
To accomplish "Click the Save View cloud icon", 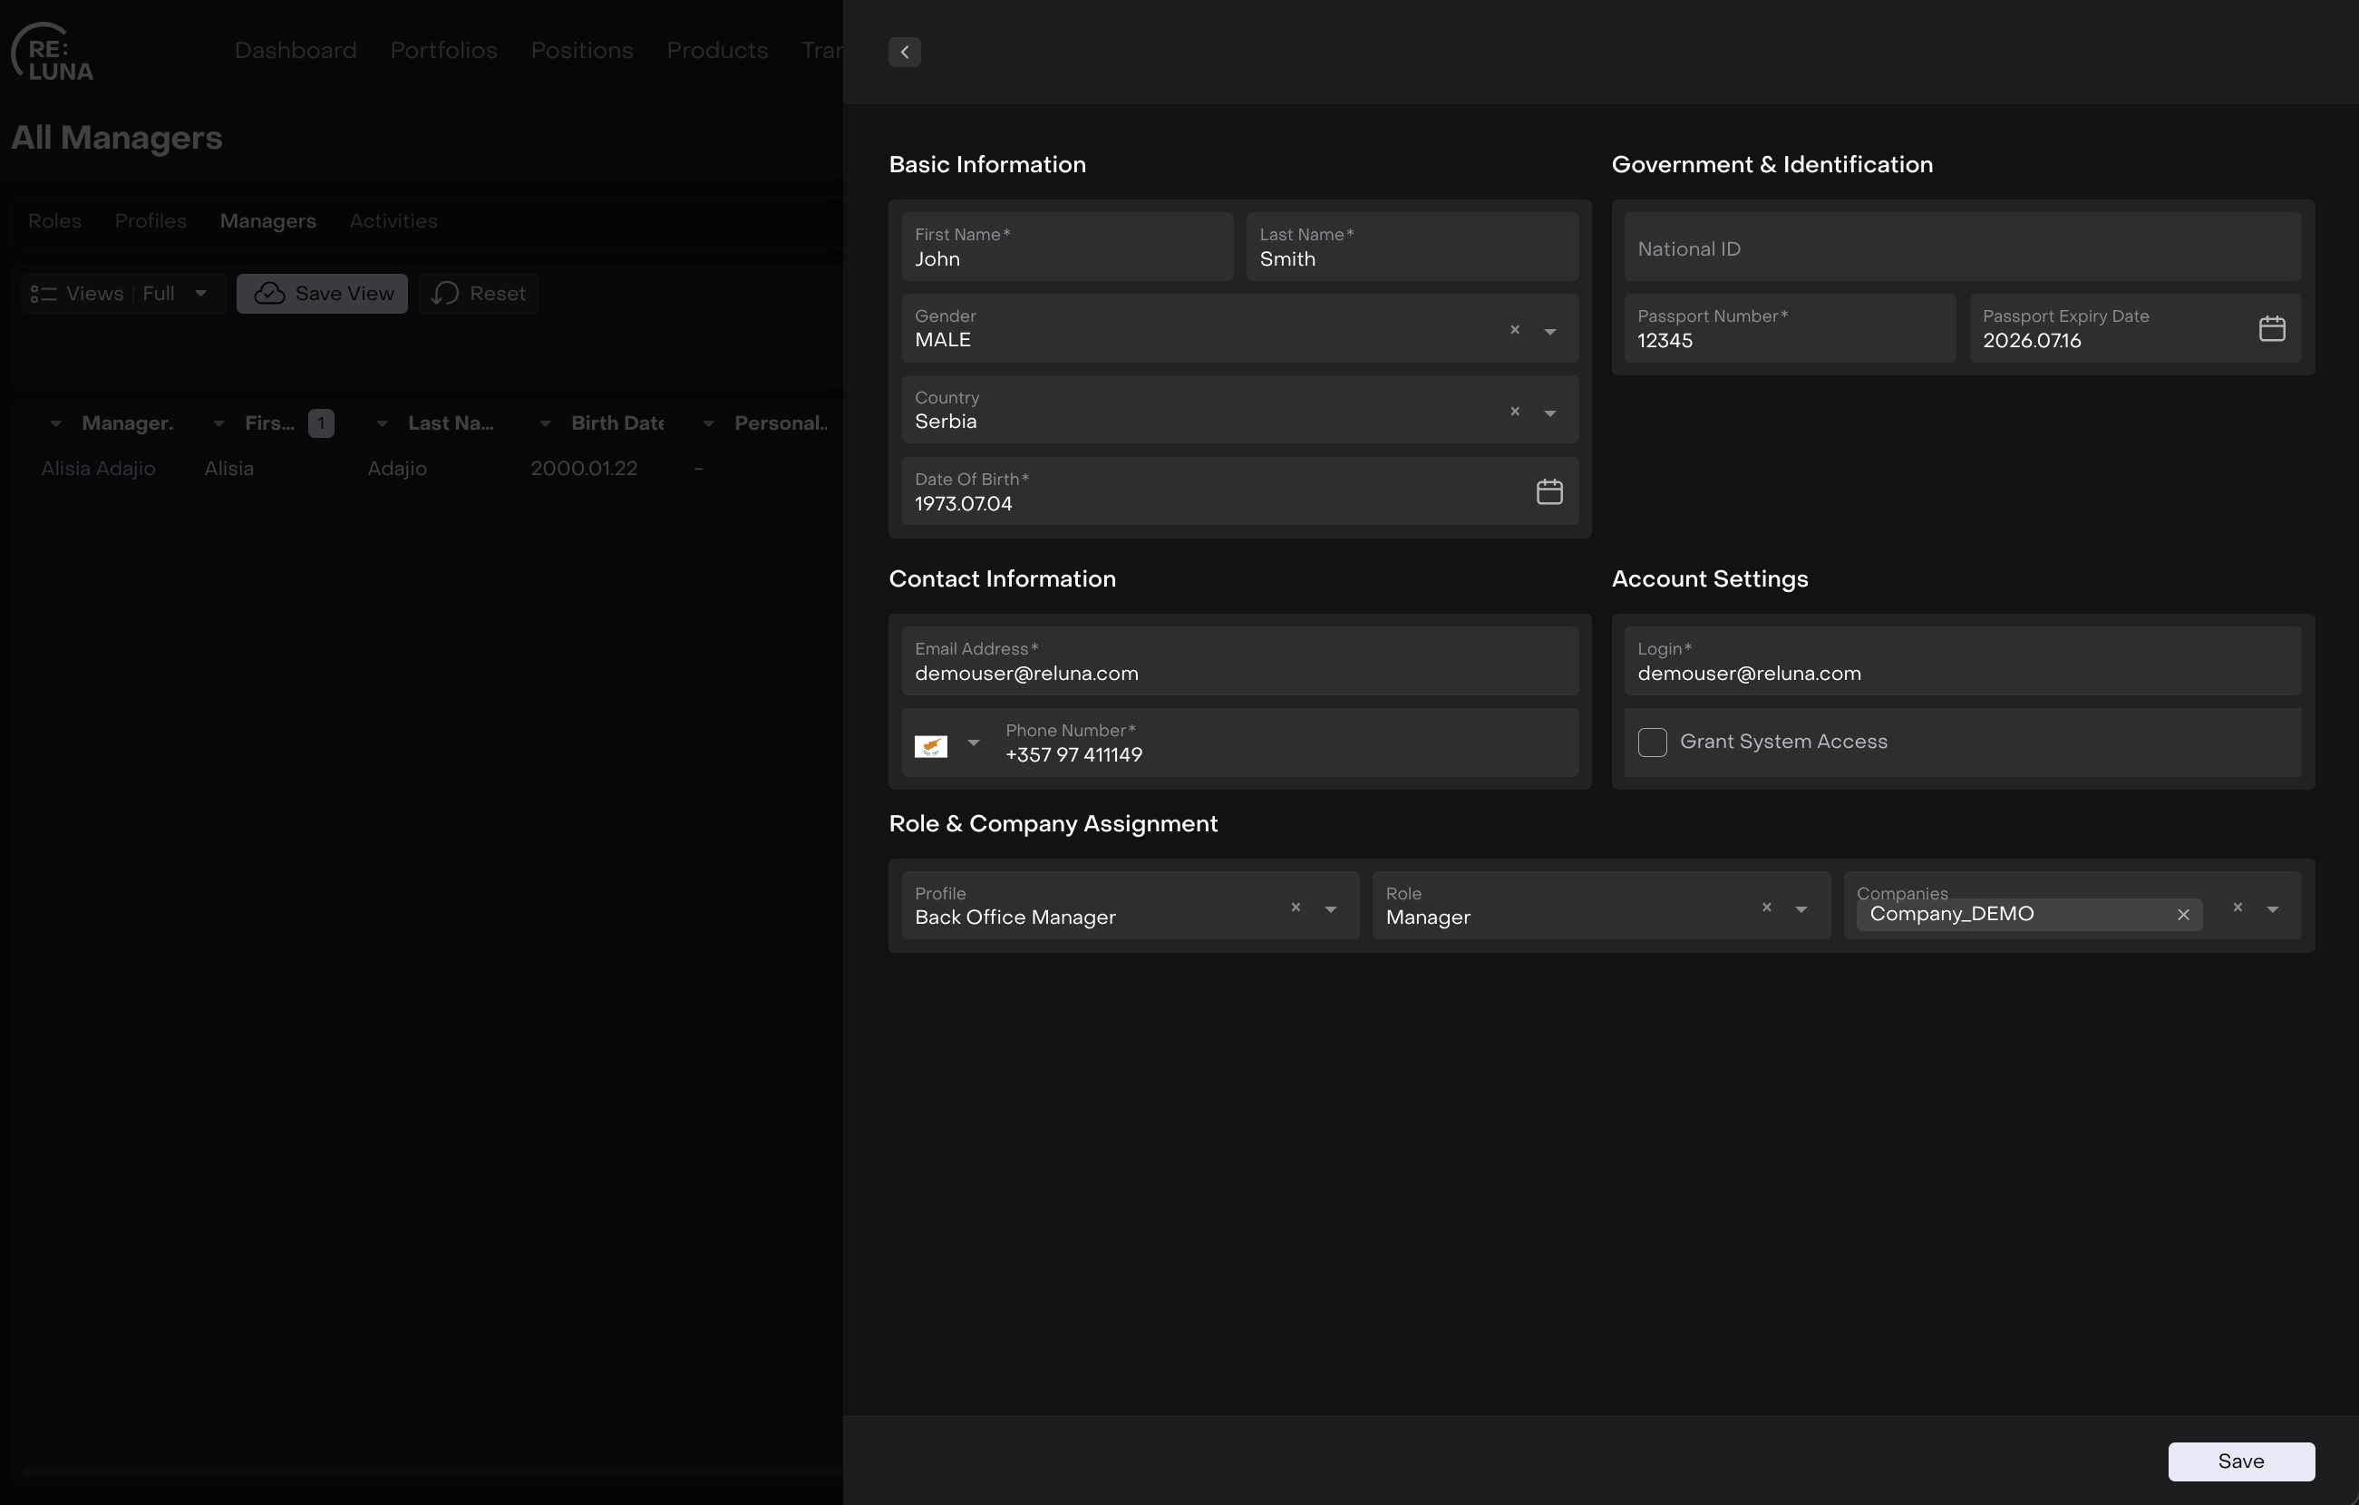I will (269, 294).
